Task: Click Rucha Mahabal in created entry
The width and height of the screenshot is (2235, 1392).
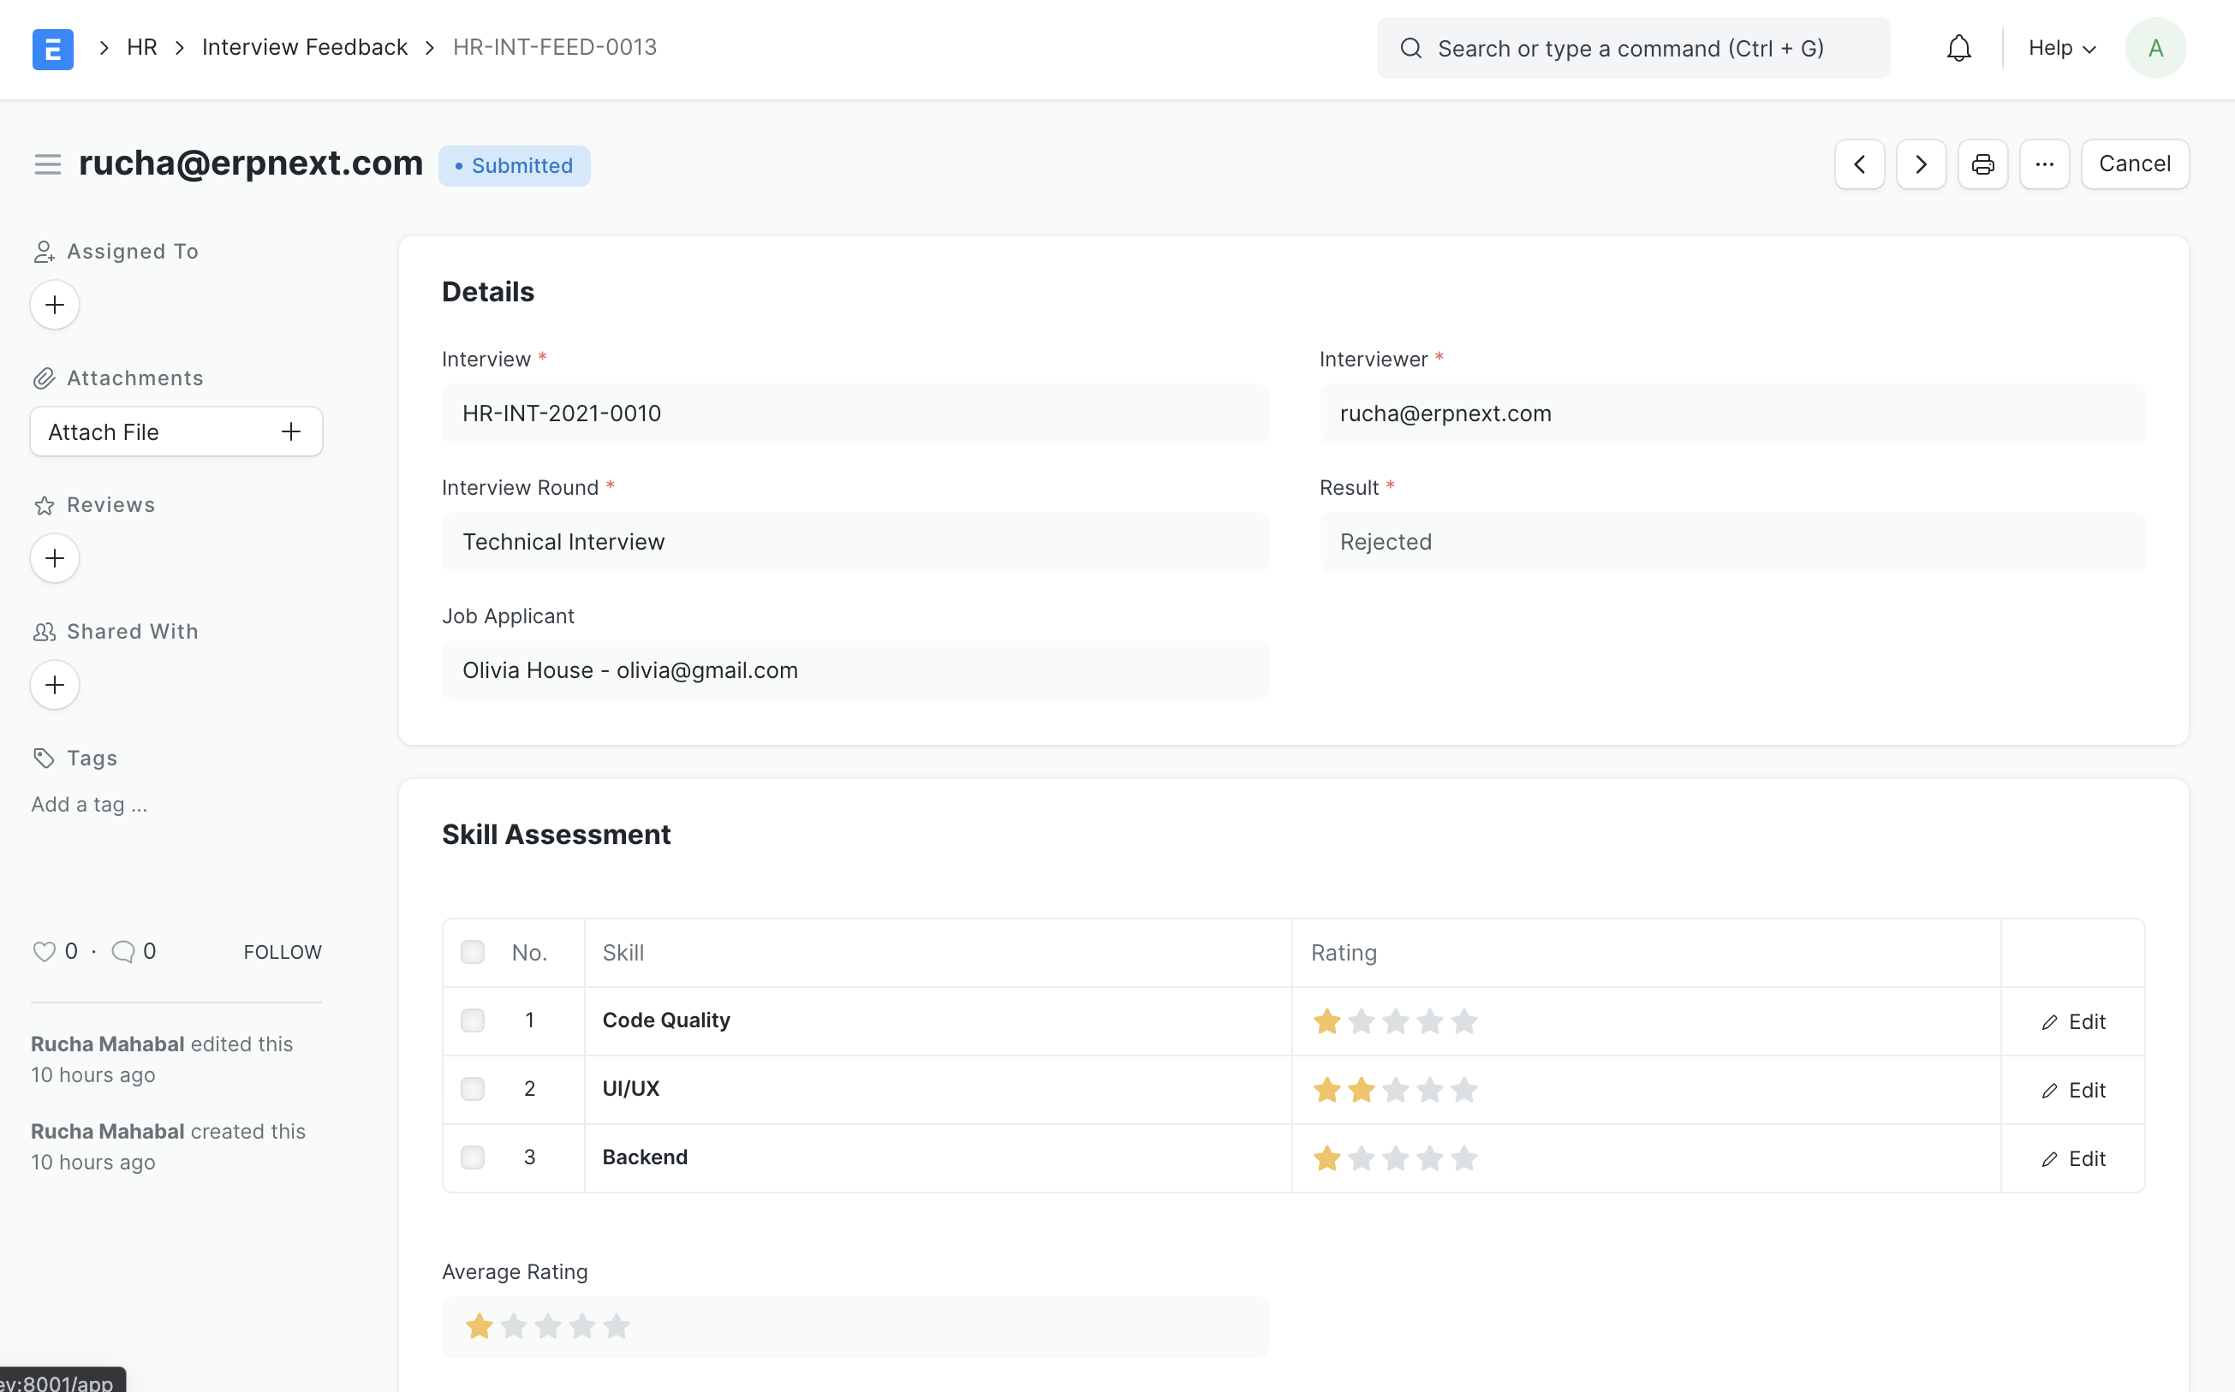Action: coord(108,1132)
